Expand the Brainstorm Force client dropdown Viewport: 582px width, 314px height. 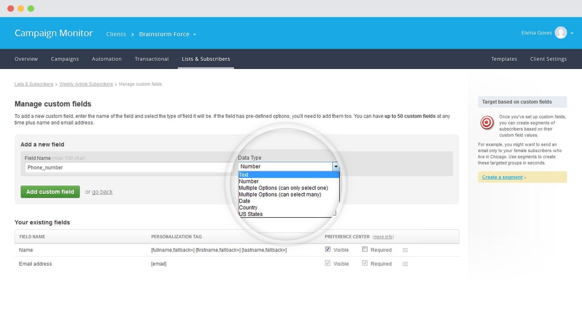[167, 34]
